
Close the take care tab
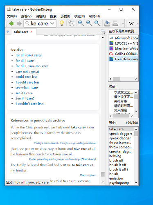[x=31, y=32]
